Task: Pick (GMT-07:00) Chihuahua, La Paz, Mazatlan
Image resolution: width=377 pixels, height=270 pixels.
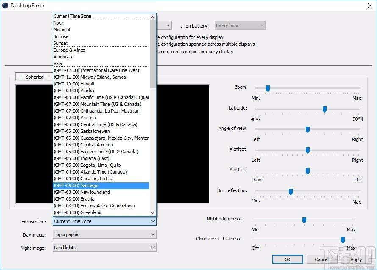Action: point(101,111)
